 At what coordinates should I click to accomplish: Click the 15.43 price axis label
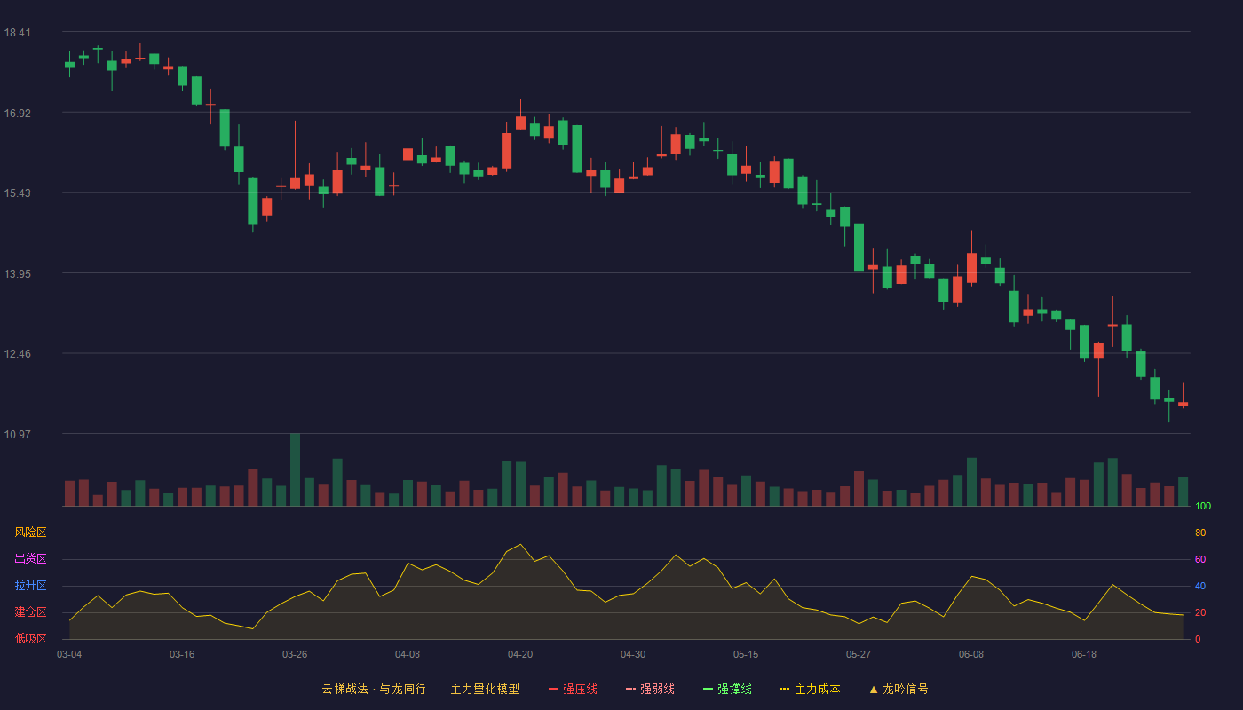(17, 193)
